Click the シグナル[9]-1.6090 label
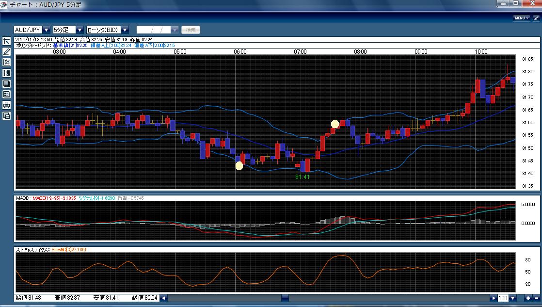This screenshot has width=542, height=307. (97, 198)
